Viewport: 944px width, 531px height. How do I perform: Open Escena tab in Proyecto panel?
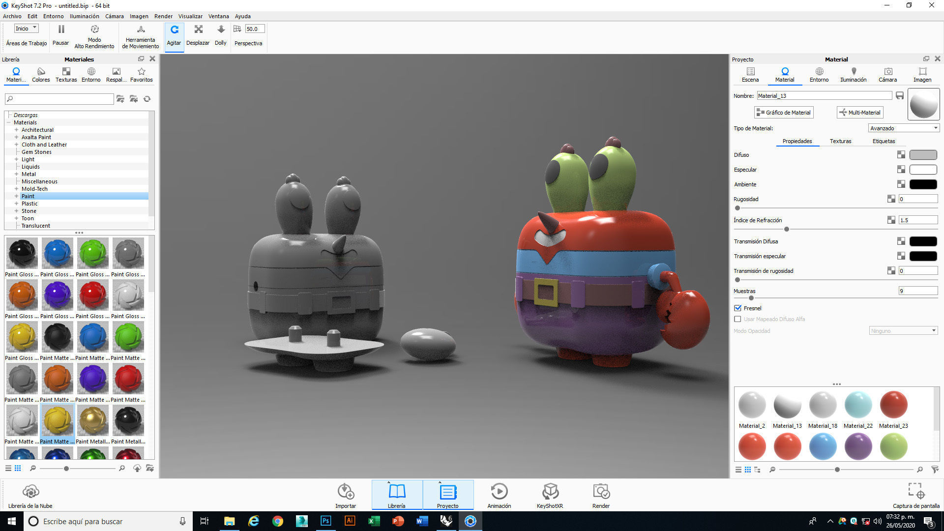(750, 75)
